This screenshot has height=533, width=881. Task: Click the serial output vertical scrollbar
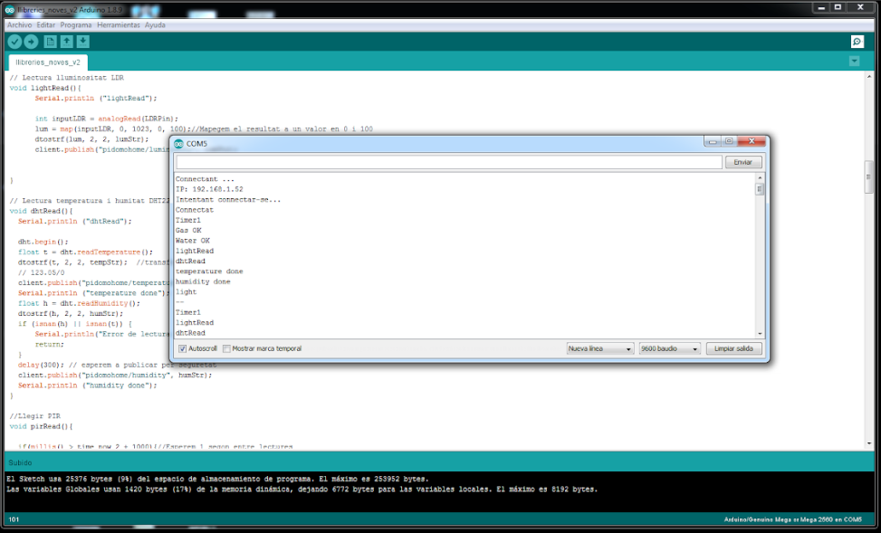pyautogui.click(x=761, y=253)
